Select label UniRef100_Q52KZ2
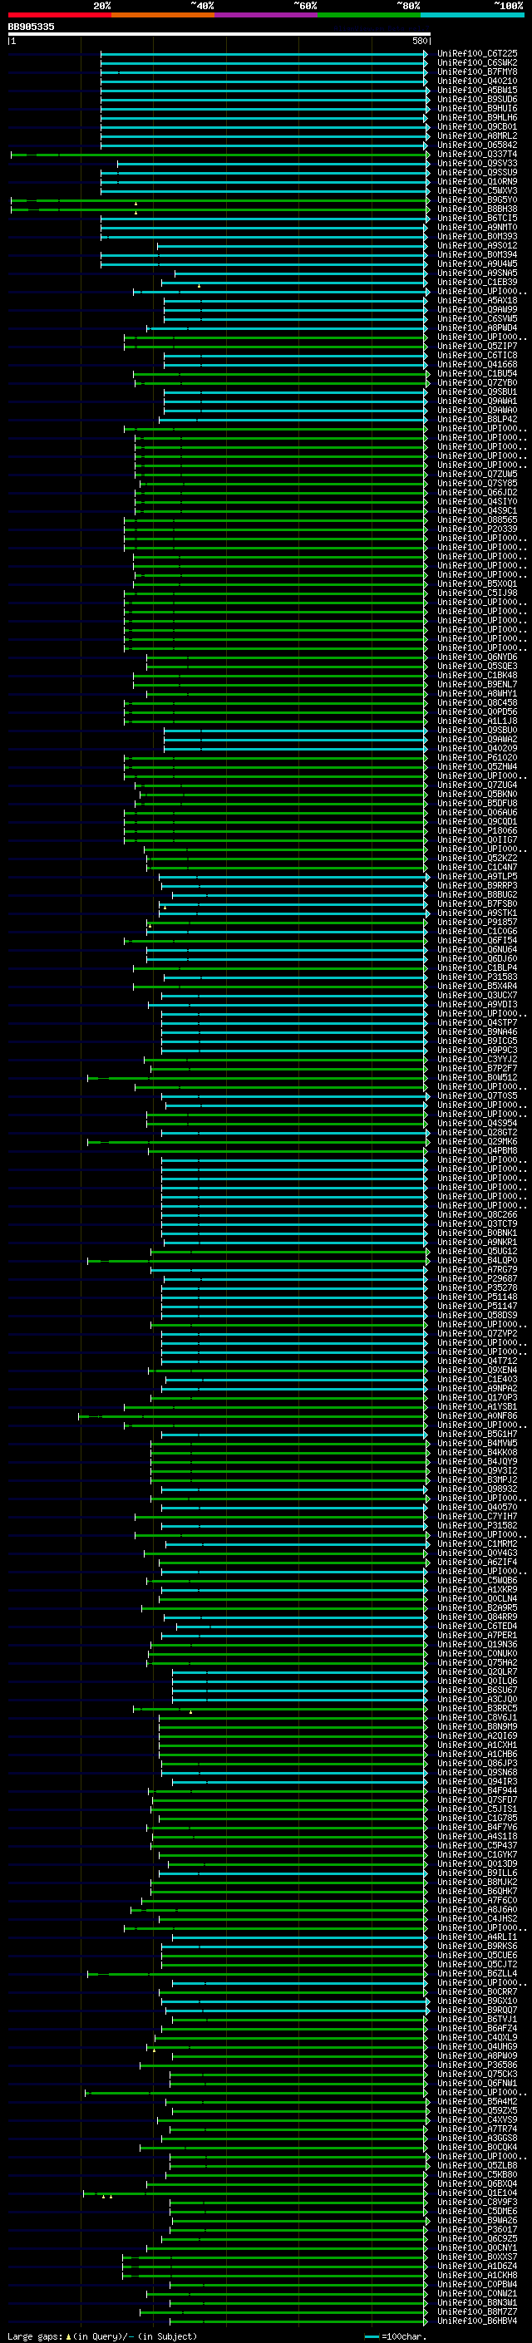Screen dimensions: 532x2343 click(476, 859)
